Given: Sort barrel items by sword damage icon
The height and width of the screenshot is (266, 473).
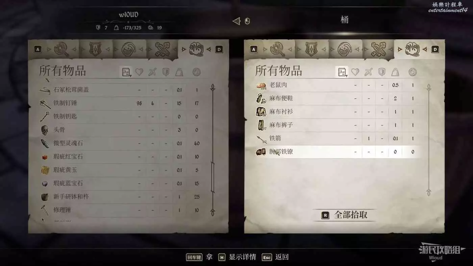Looking at the screenshot, I should 368,72.
